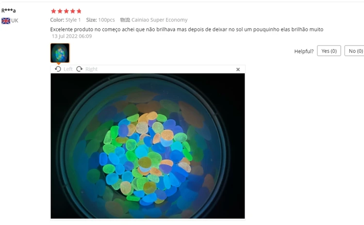364x225 pixels.
Task: Click the logistics icon before Cainiao
Action: point(125,20)
